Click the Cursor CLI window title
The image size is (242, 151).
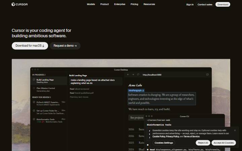[185, 116]
